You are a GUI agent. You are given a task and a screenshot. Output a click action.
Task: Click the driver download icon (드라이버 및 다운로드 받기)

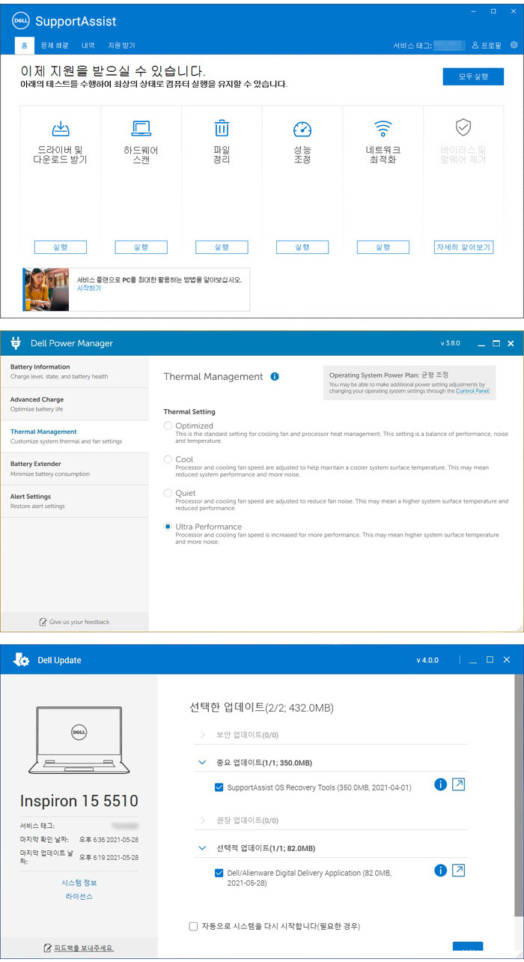[61, 128]
